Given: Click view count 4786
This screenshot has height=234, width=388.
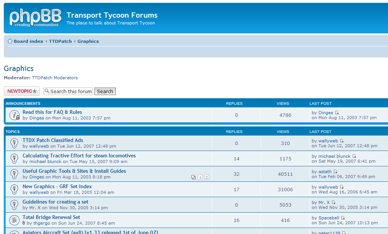Looking at the screenshot, I should pyautogui.click(x=285, y=115).
